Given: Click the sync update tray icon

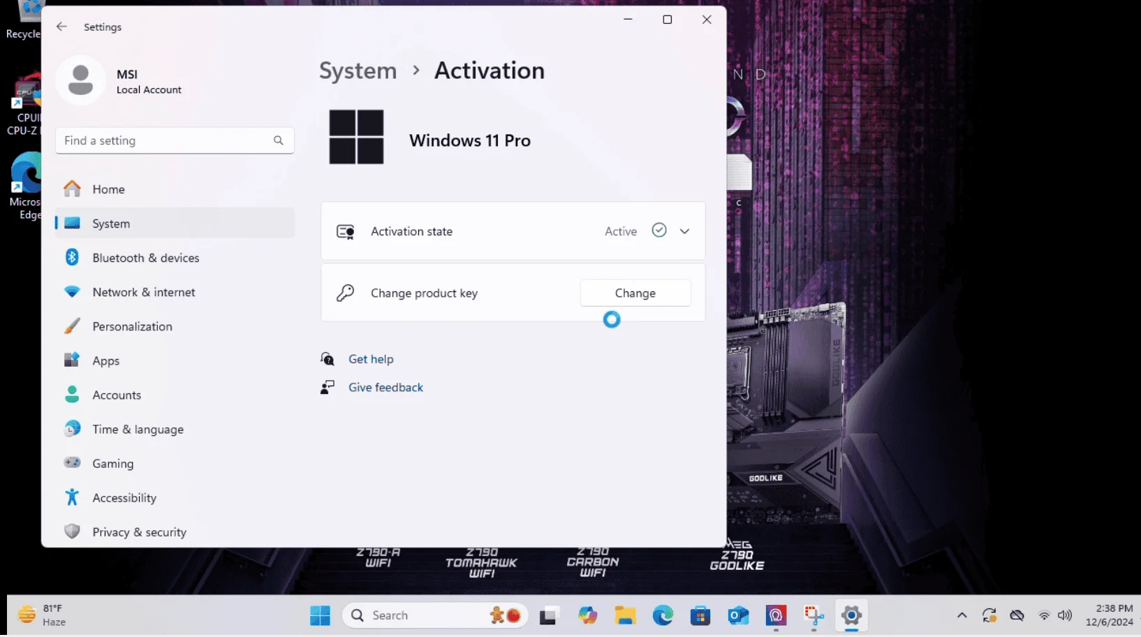Looking at the screenshot, I should (989, 615).
